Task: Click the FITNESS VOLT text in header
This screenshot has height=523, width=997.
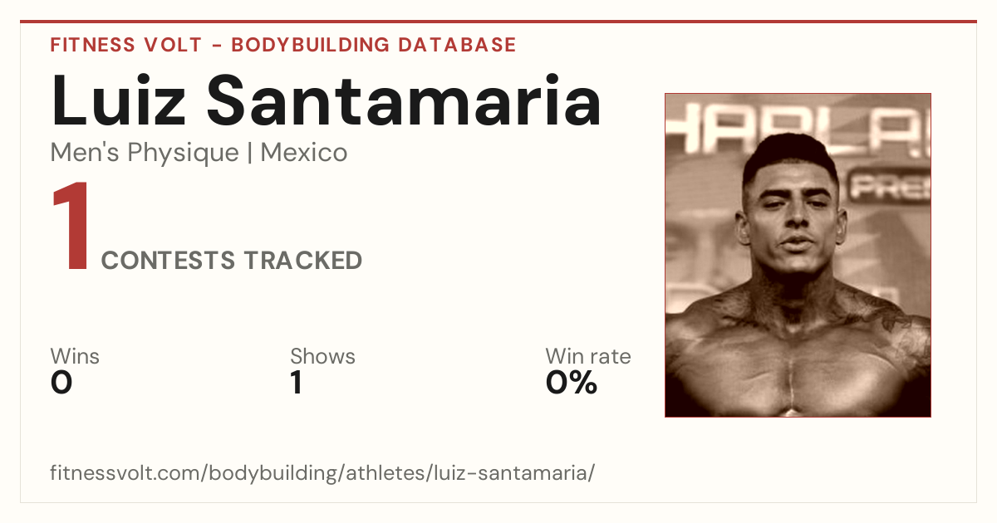Action: [126, 45]
